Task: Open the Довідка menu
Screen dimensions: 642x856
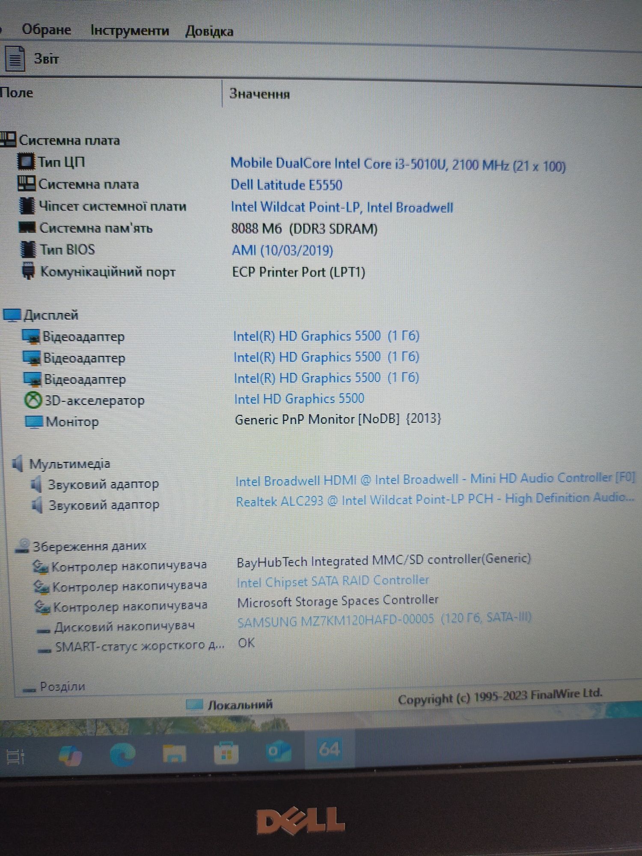Action: (209, 31)
